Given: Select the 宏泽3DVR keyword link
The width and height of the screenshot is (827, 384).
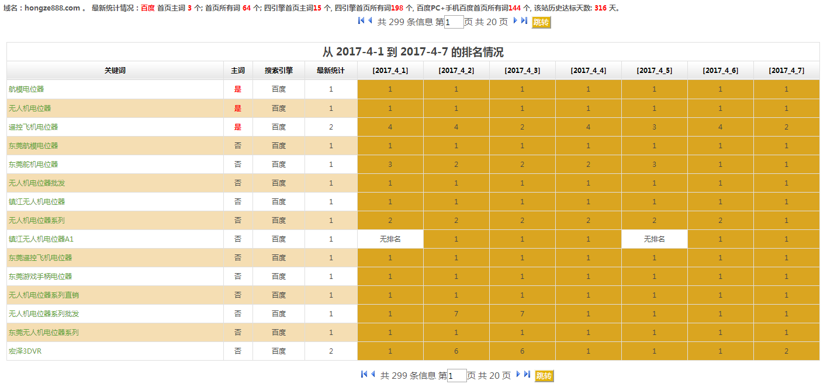Looking at the screenshot, I should [x=25, y=351].
